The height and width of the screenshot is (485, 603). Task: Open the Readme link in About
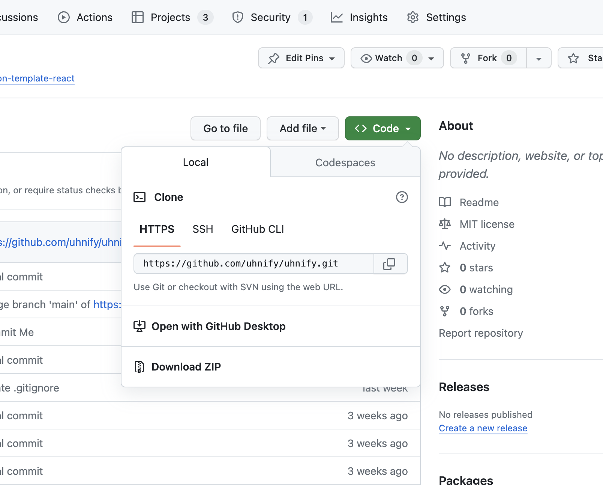coord(479,202)
